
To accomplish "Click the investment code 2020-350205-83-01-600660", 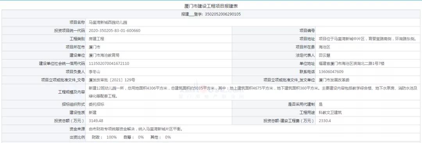I will [114, 31].
